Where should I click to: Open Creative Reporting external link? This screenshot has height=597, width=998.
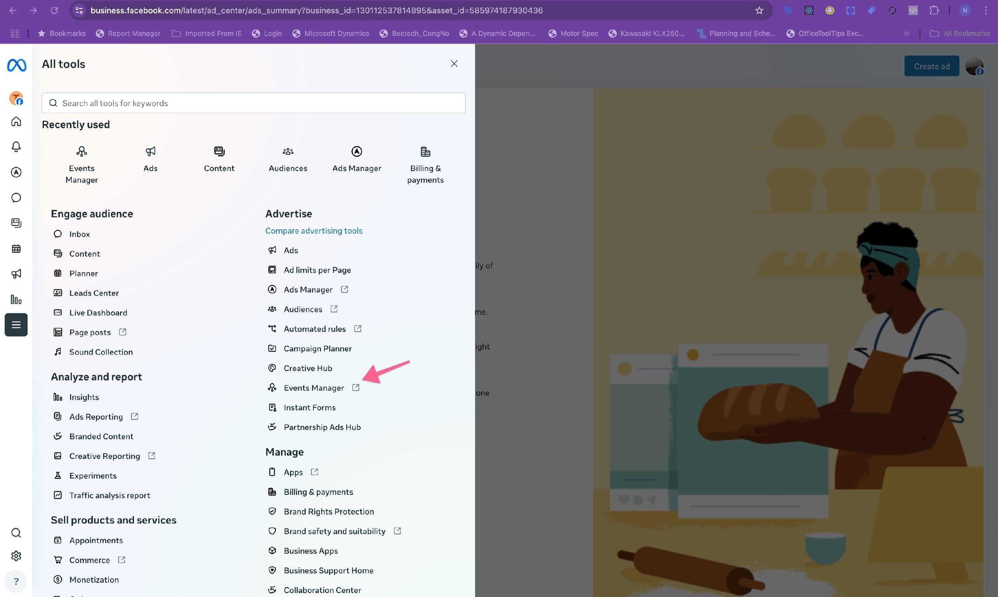coord(104,456)
